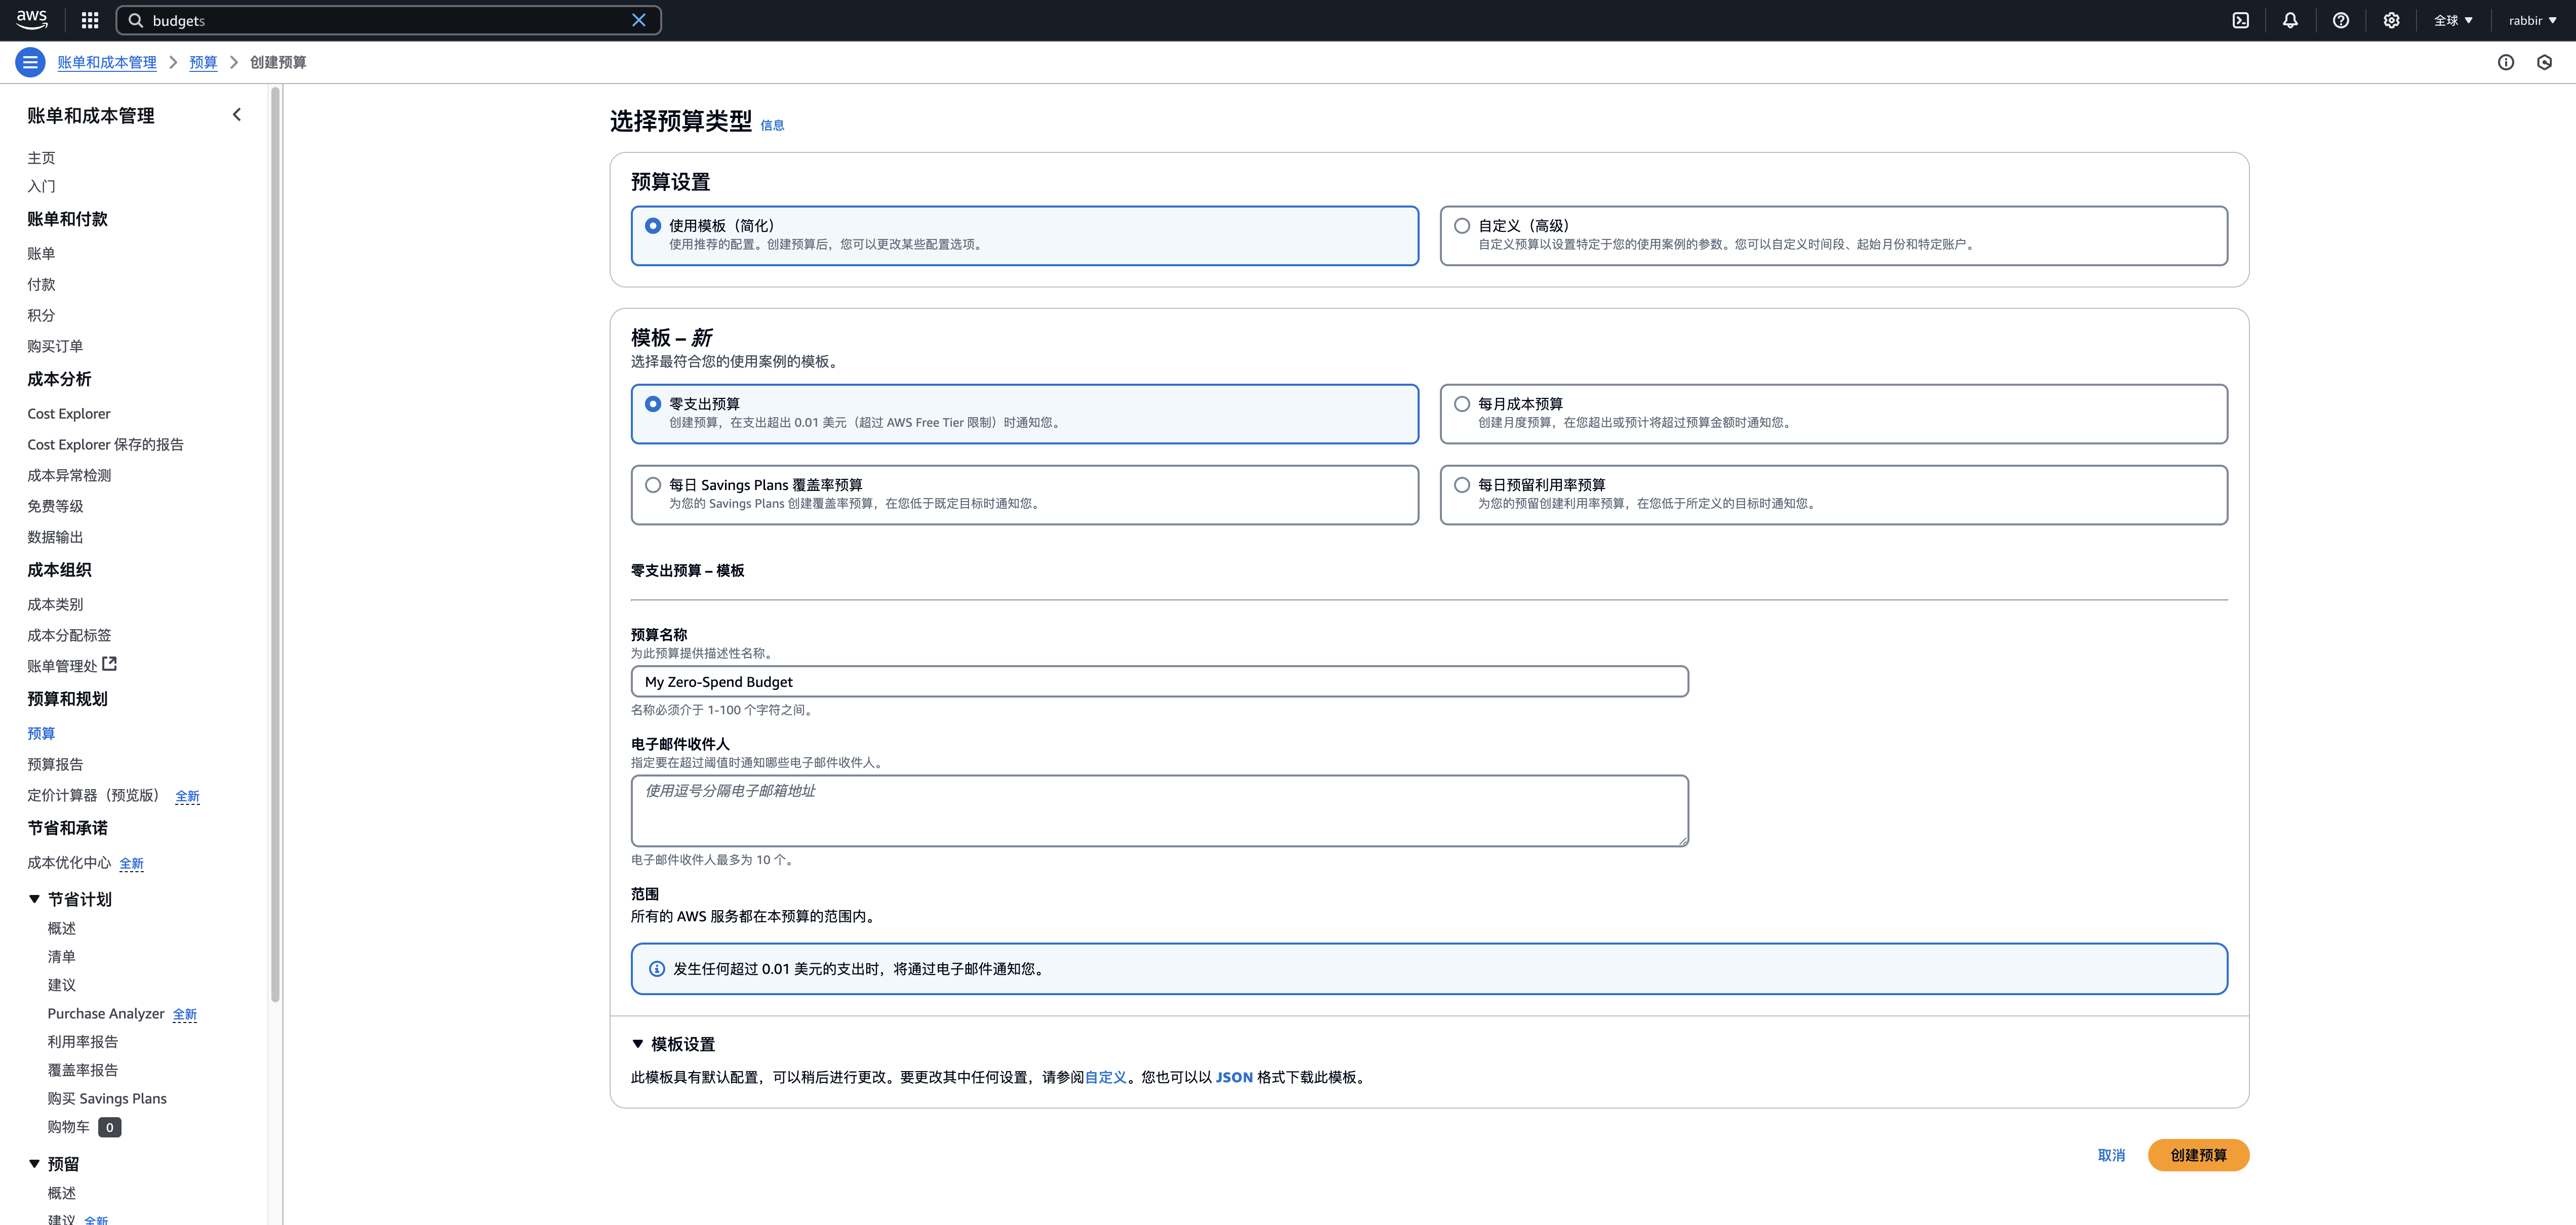2576x1225 pixels.
Task: Open the notifications bell icon
Action: pos(2290,20)
